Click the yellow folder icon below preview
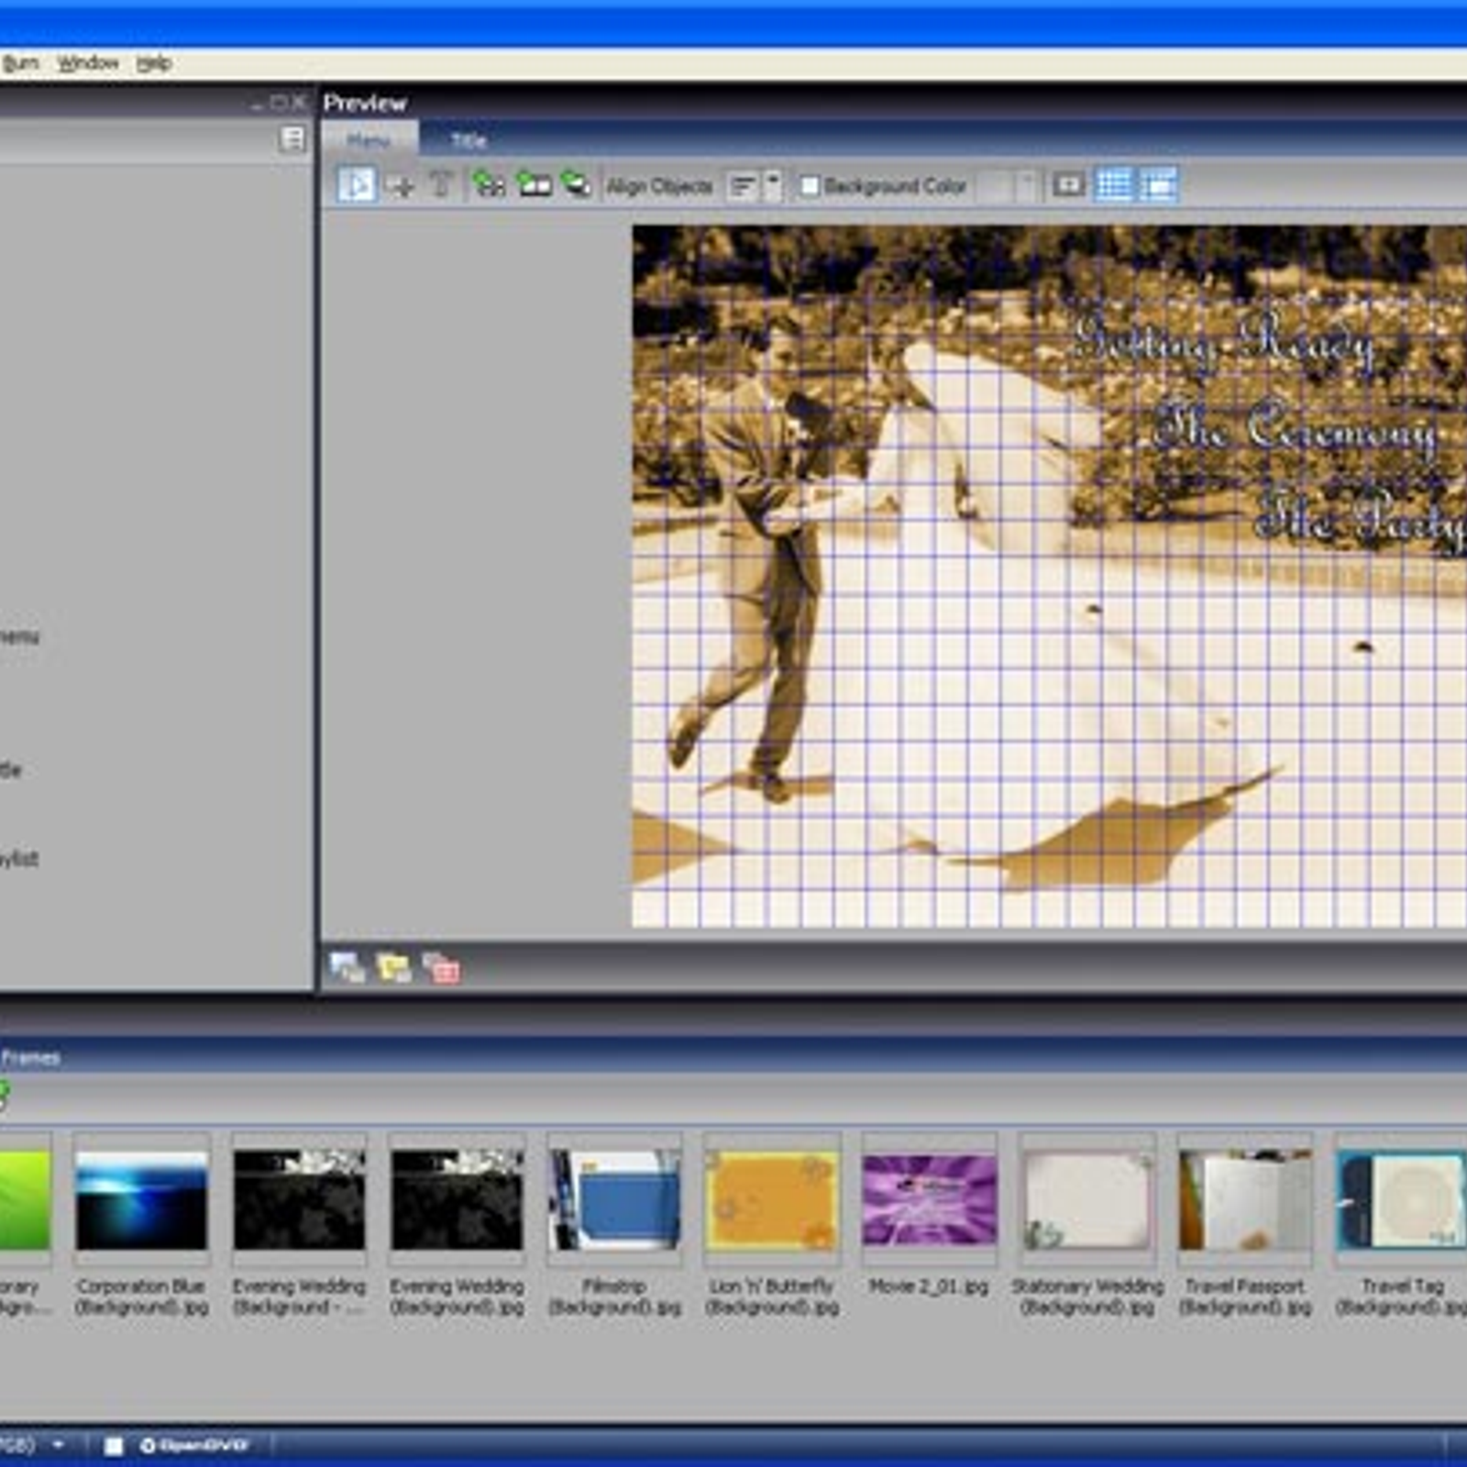The height and width of the screenshot is (1467, 1467). click(x=394, y=967)
